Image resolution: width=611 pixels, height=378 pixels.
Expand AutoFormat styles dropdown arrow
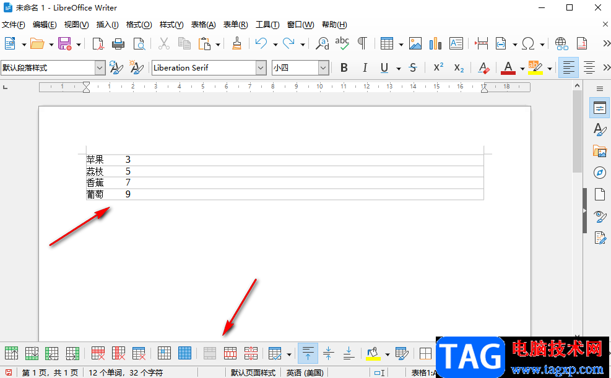[x=288, y=354]
